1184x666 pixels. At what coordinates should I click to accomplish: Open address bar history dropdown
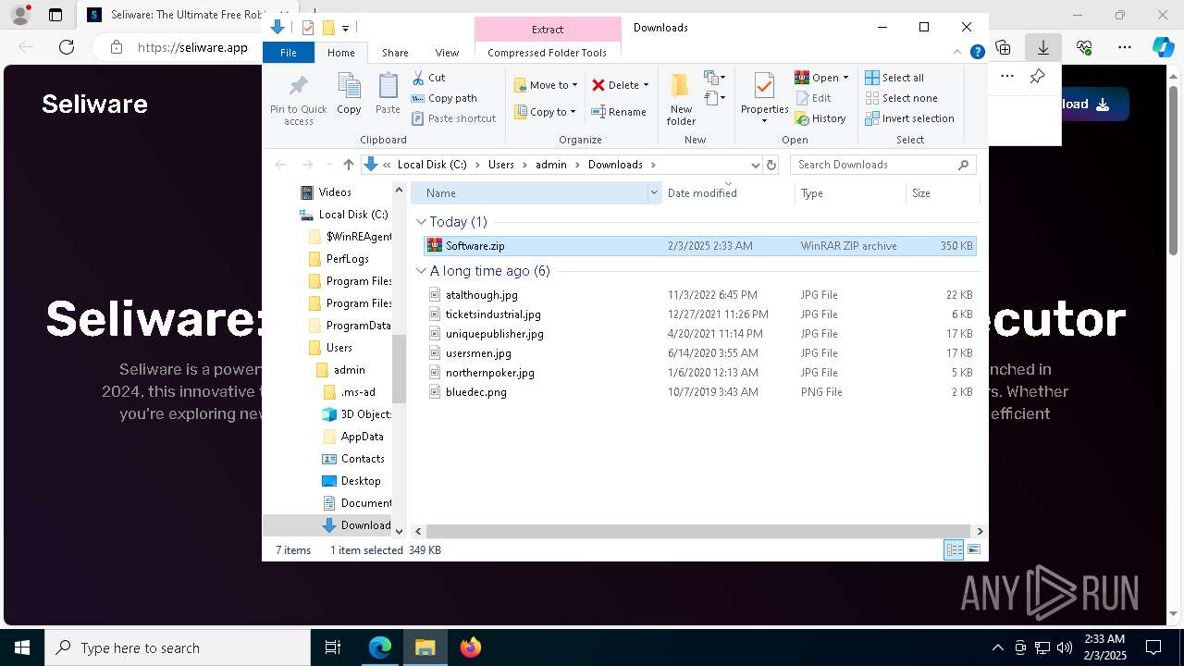pos(755,165)
